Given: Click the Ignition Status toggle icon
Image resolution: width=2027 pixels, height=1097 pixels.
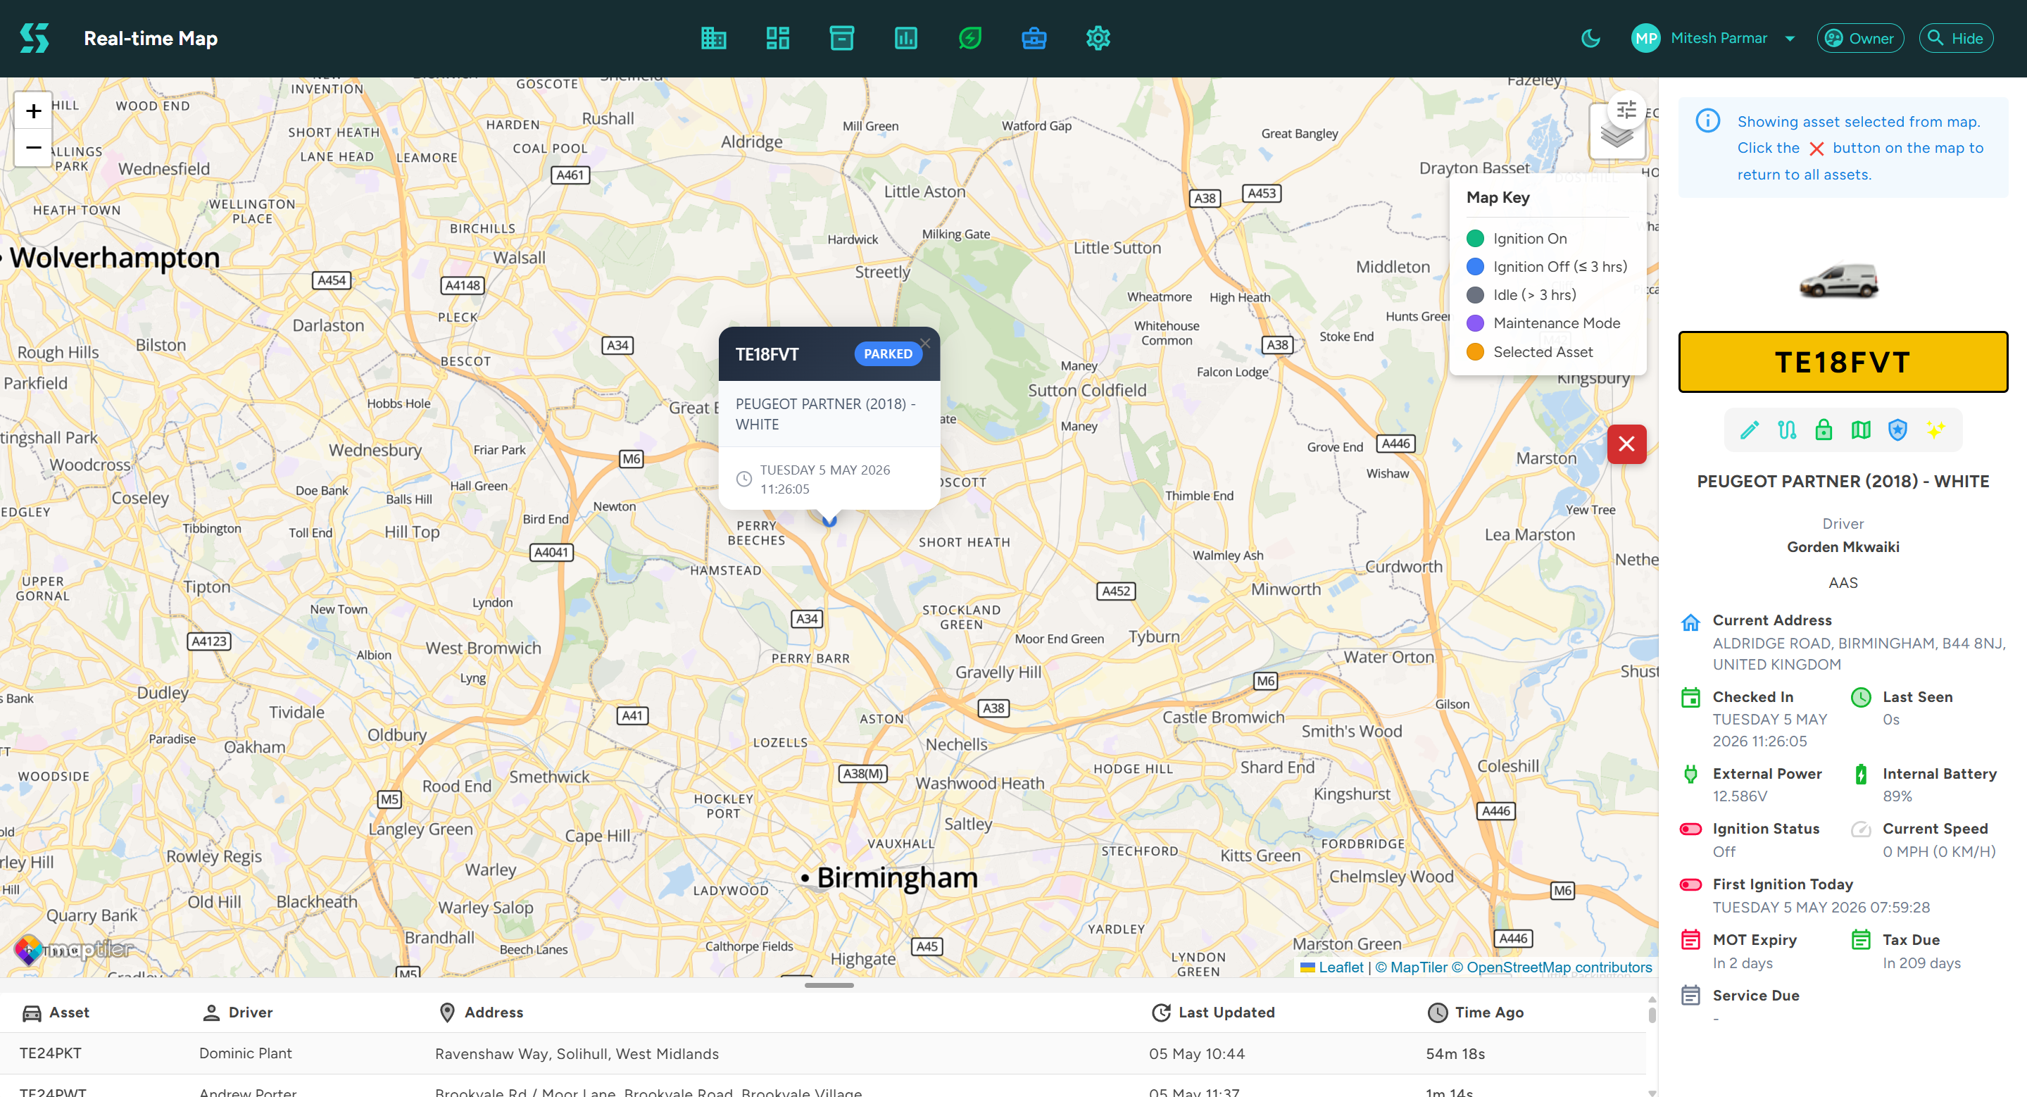Looking at the screenshot, I should point(1690,829).
